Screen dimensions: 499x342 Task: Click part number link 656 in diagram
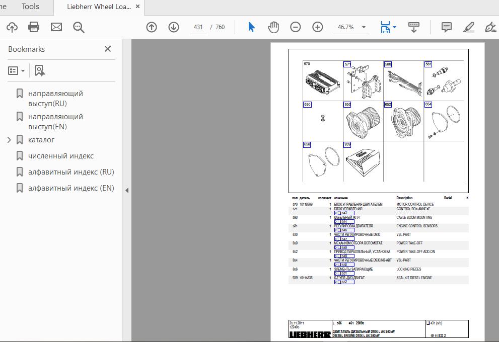tap(307, 144)
